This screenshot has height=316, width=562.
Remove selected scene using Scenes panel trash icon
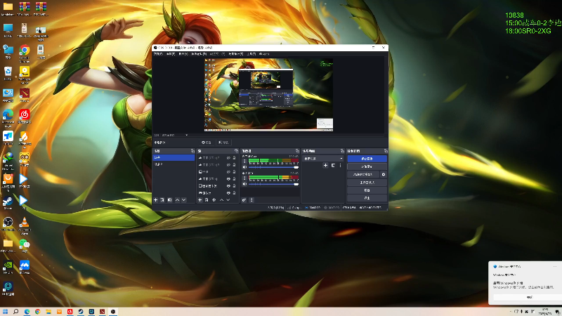(x=162, y=200)
